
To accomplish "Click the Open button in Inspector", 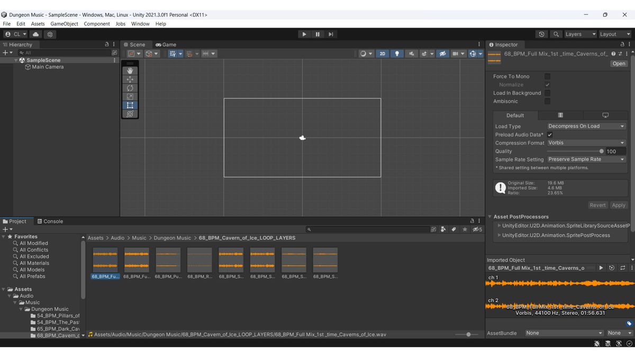I will click(619, 63).
